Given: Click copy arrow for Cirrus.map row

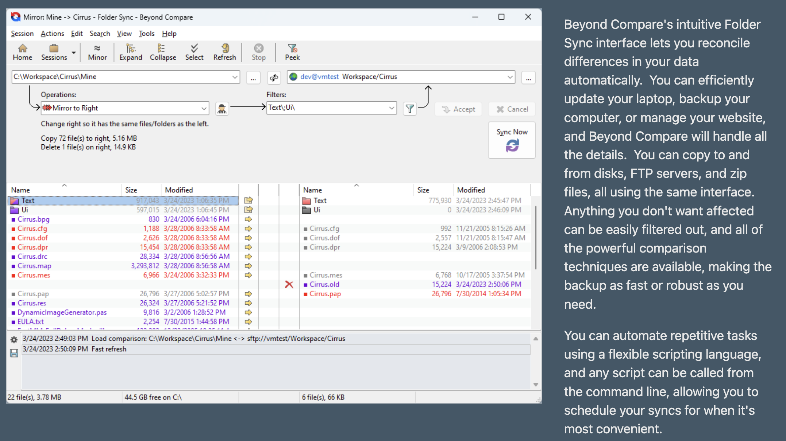Looking at the screenshot, I should (248, 266).
